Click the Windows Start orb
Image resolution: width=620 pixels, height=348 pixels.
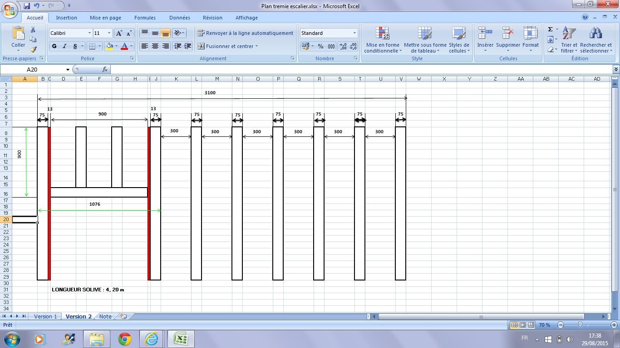(x=11, y=338)
